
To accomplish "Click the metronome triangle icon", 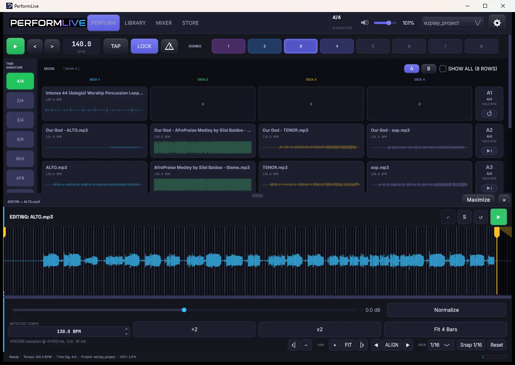I will tap(169, 46).
